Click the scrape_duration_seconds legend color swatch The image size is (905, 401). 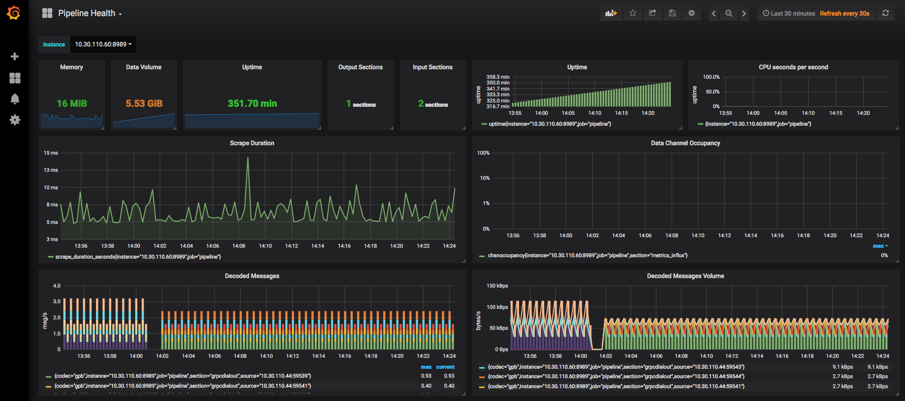tap(50, 257)
